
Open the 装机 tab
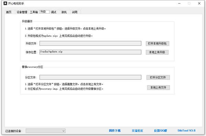(x=64, y=12)
